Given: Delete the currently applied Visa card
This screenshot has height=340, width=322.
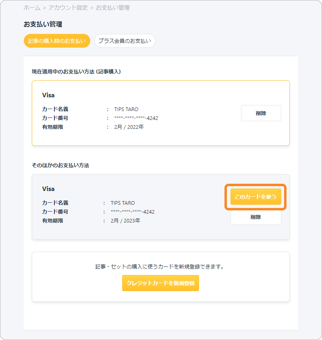Looking at the screenshot, I should pos(261,113).
